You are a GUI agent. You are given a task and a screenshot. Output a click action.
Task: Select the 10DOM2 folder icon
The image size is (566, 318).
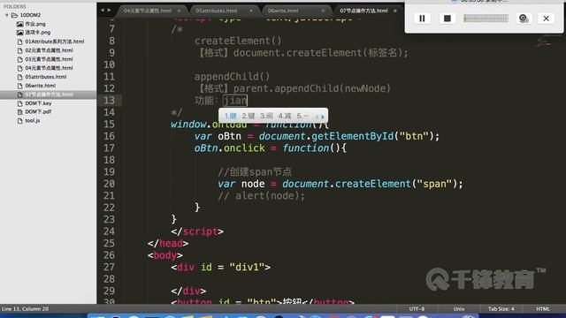pos(14,15)
